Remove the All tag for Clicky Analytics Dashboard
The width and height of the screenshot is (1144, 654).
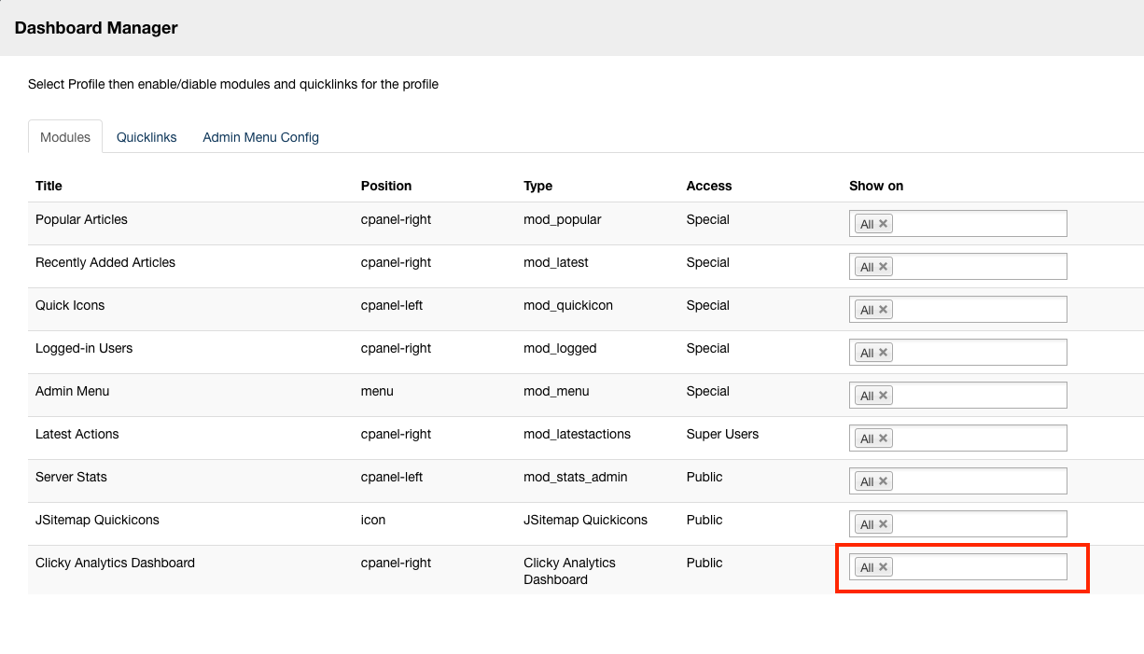point(883,567)
